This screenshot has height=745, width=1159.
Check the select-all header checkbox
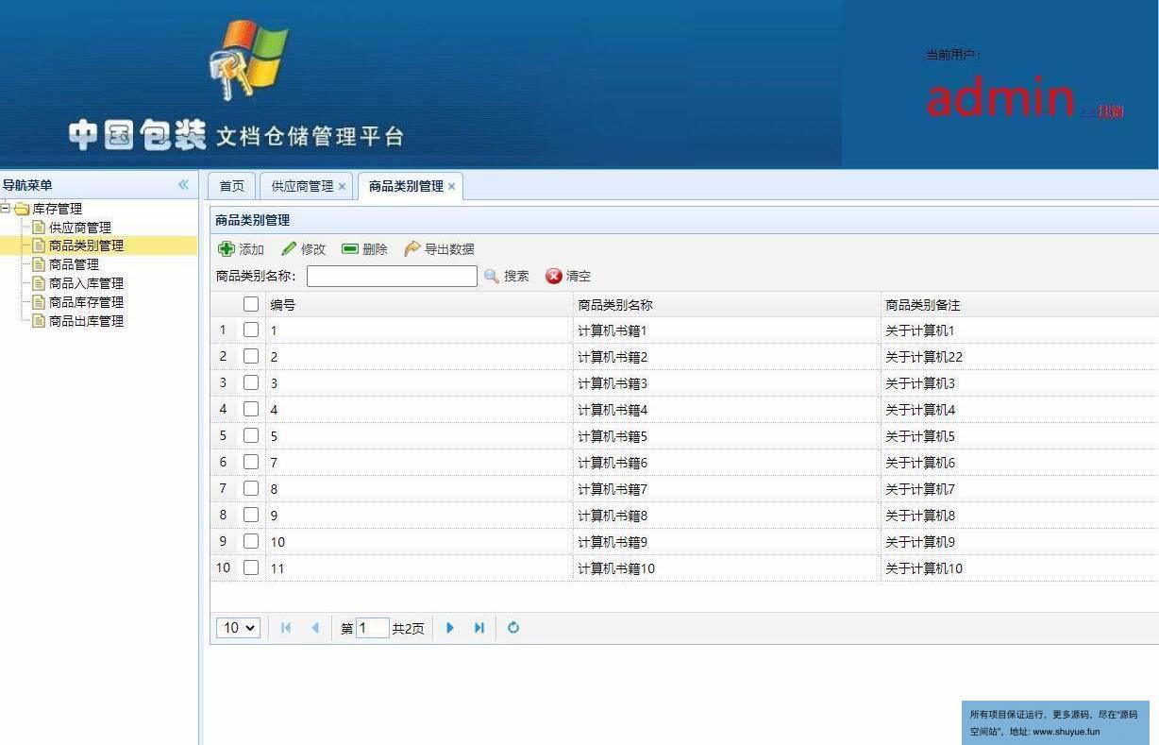point(251,304)
